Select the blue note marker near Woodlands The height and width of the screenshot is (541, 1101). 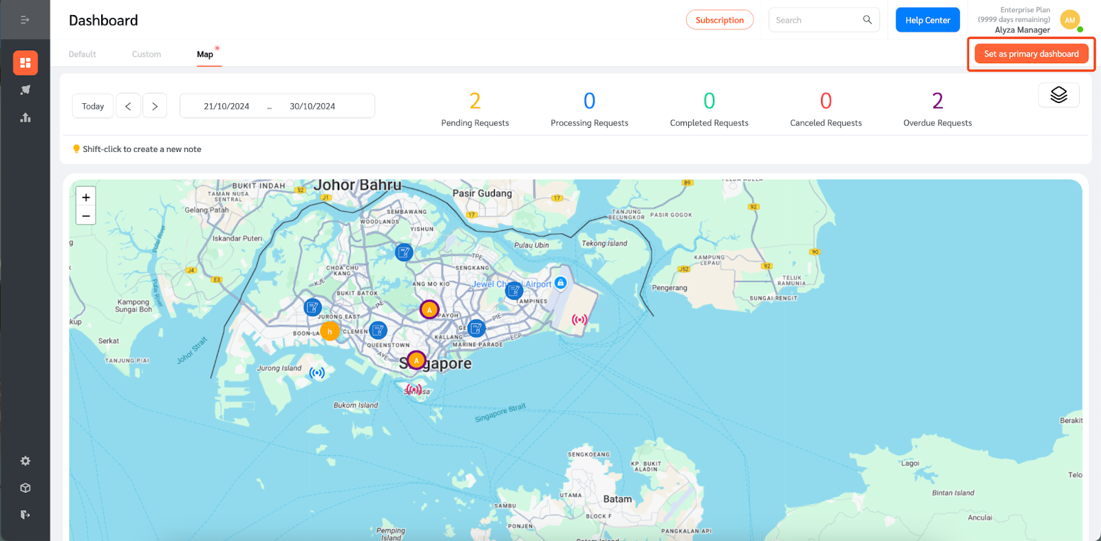pyautogui.click(x=404, y=252)
